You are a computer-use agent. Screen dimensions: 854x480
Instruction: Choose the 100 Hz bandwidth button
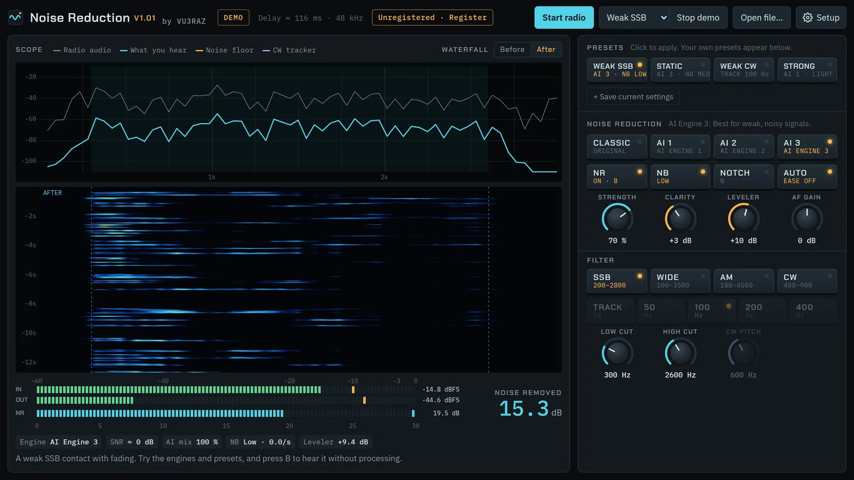point(712,311)
